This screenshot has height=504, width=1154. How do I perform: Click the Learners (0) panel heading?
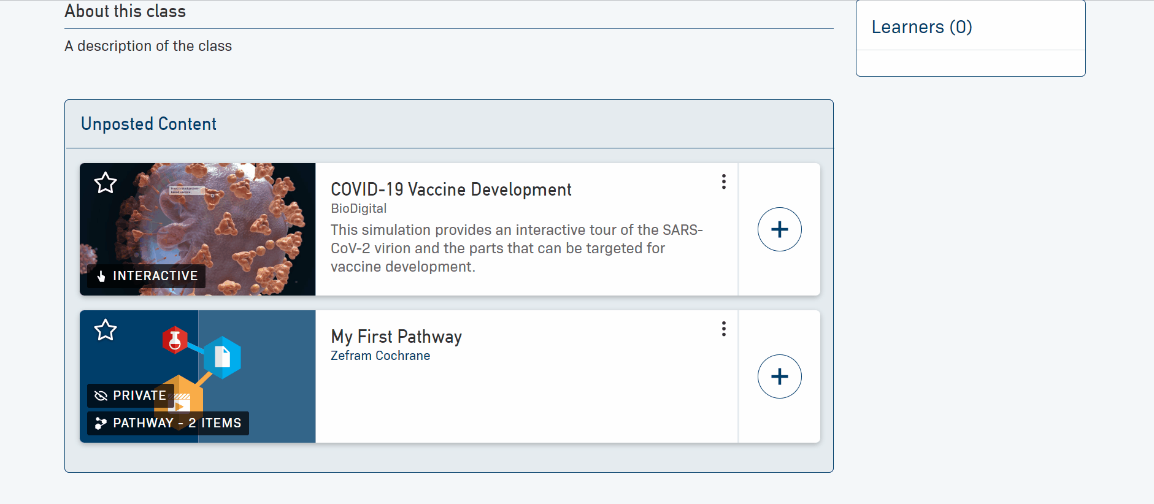point(921,27)
